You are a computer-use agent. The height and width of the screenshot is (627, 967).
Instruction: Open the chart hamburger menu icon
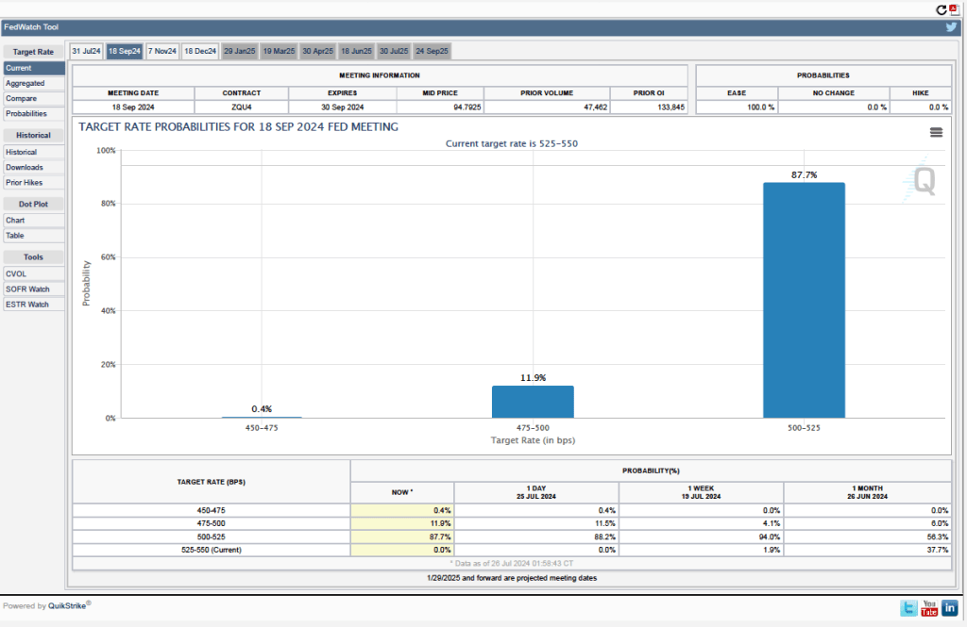pos(936,133)
